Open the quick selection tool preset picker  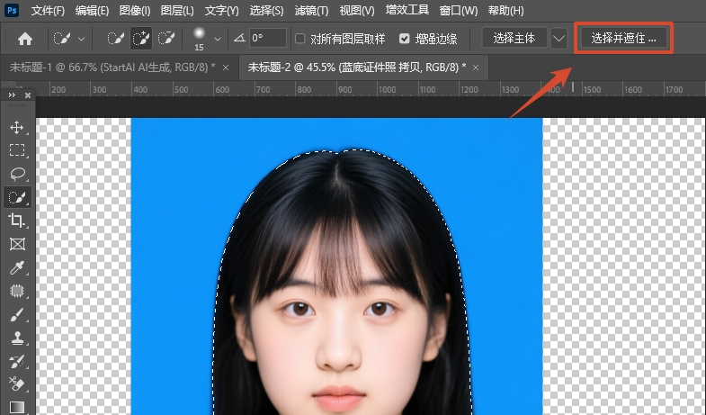[69, 39]
